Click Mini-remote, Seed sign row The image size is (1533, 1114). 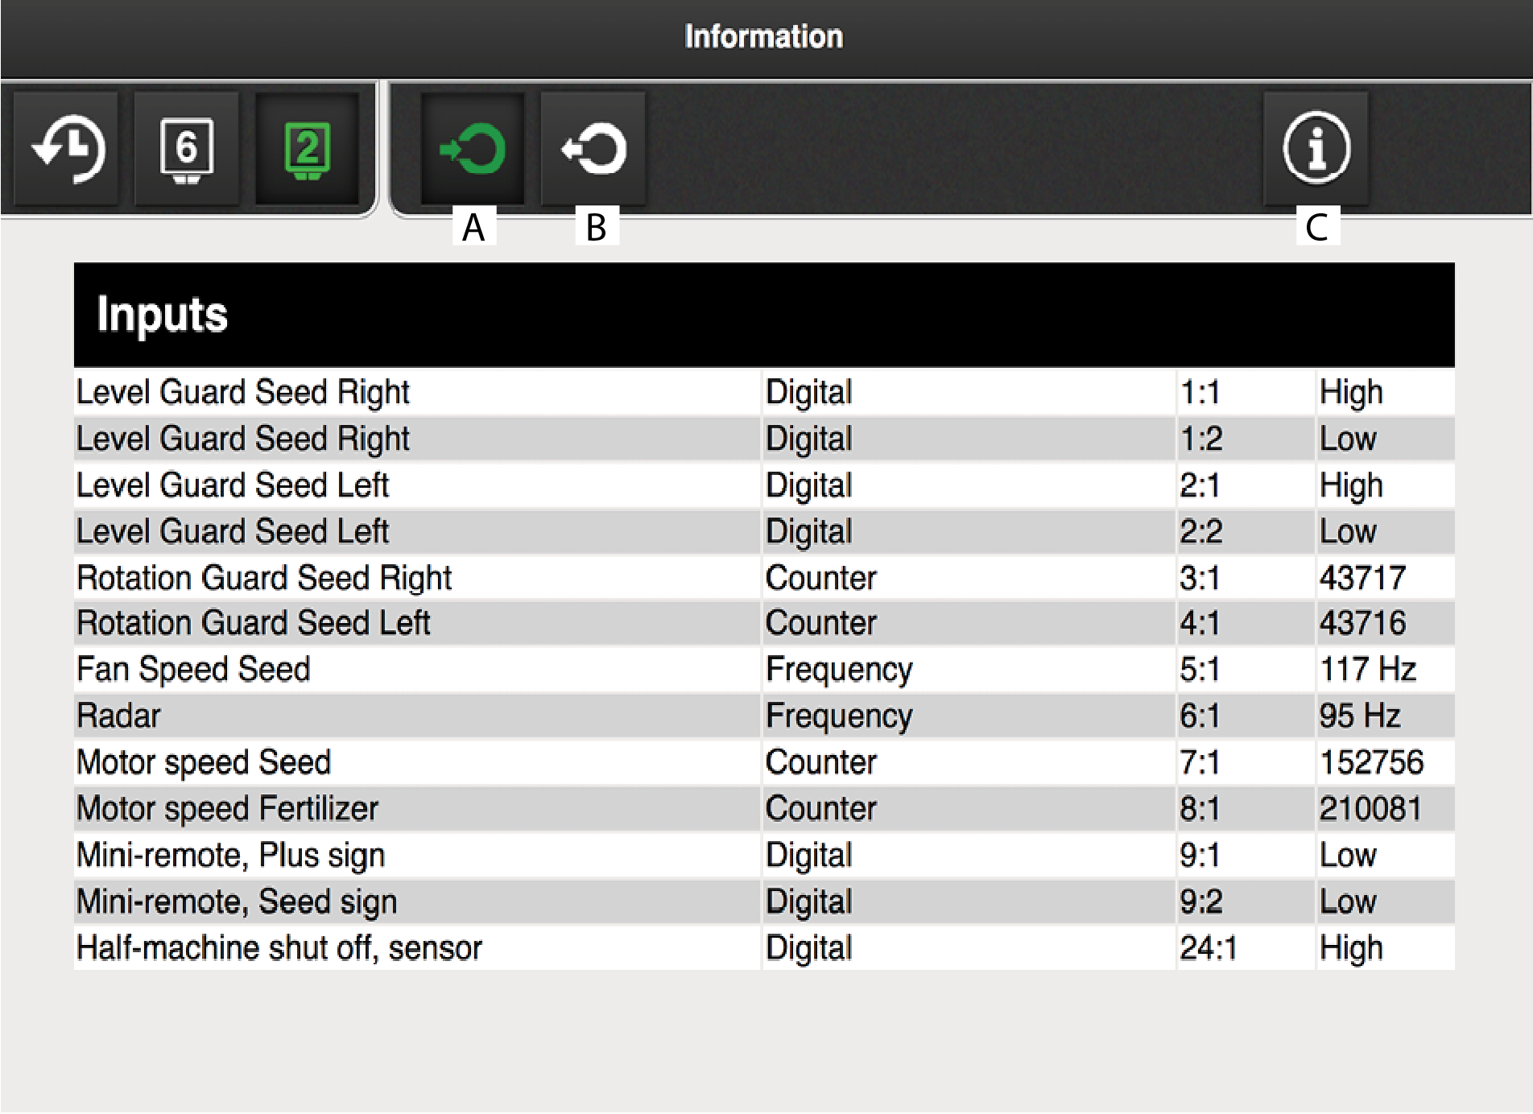coord(237,902)
